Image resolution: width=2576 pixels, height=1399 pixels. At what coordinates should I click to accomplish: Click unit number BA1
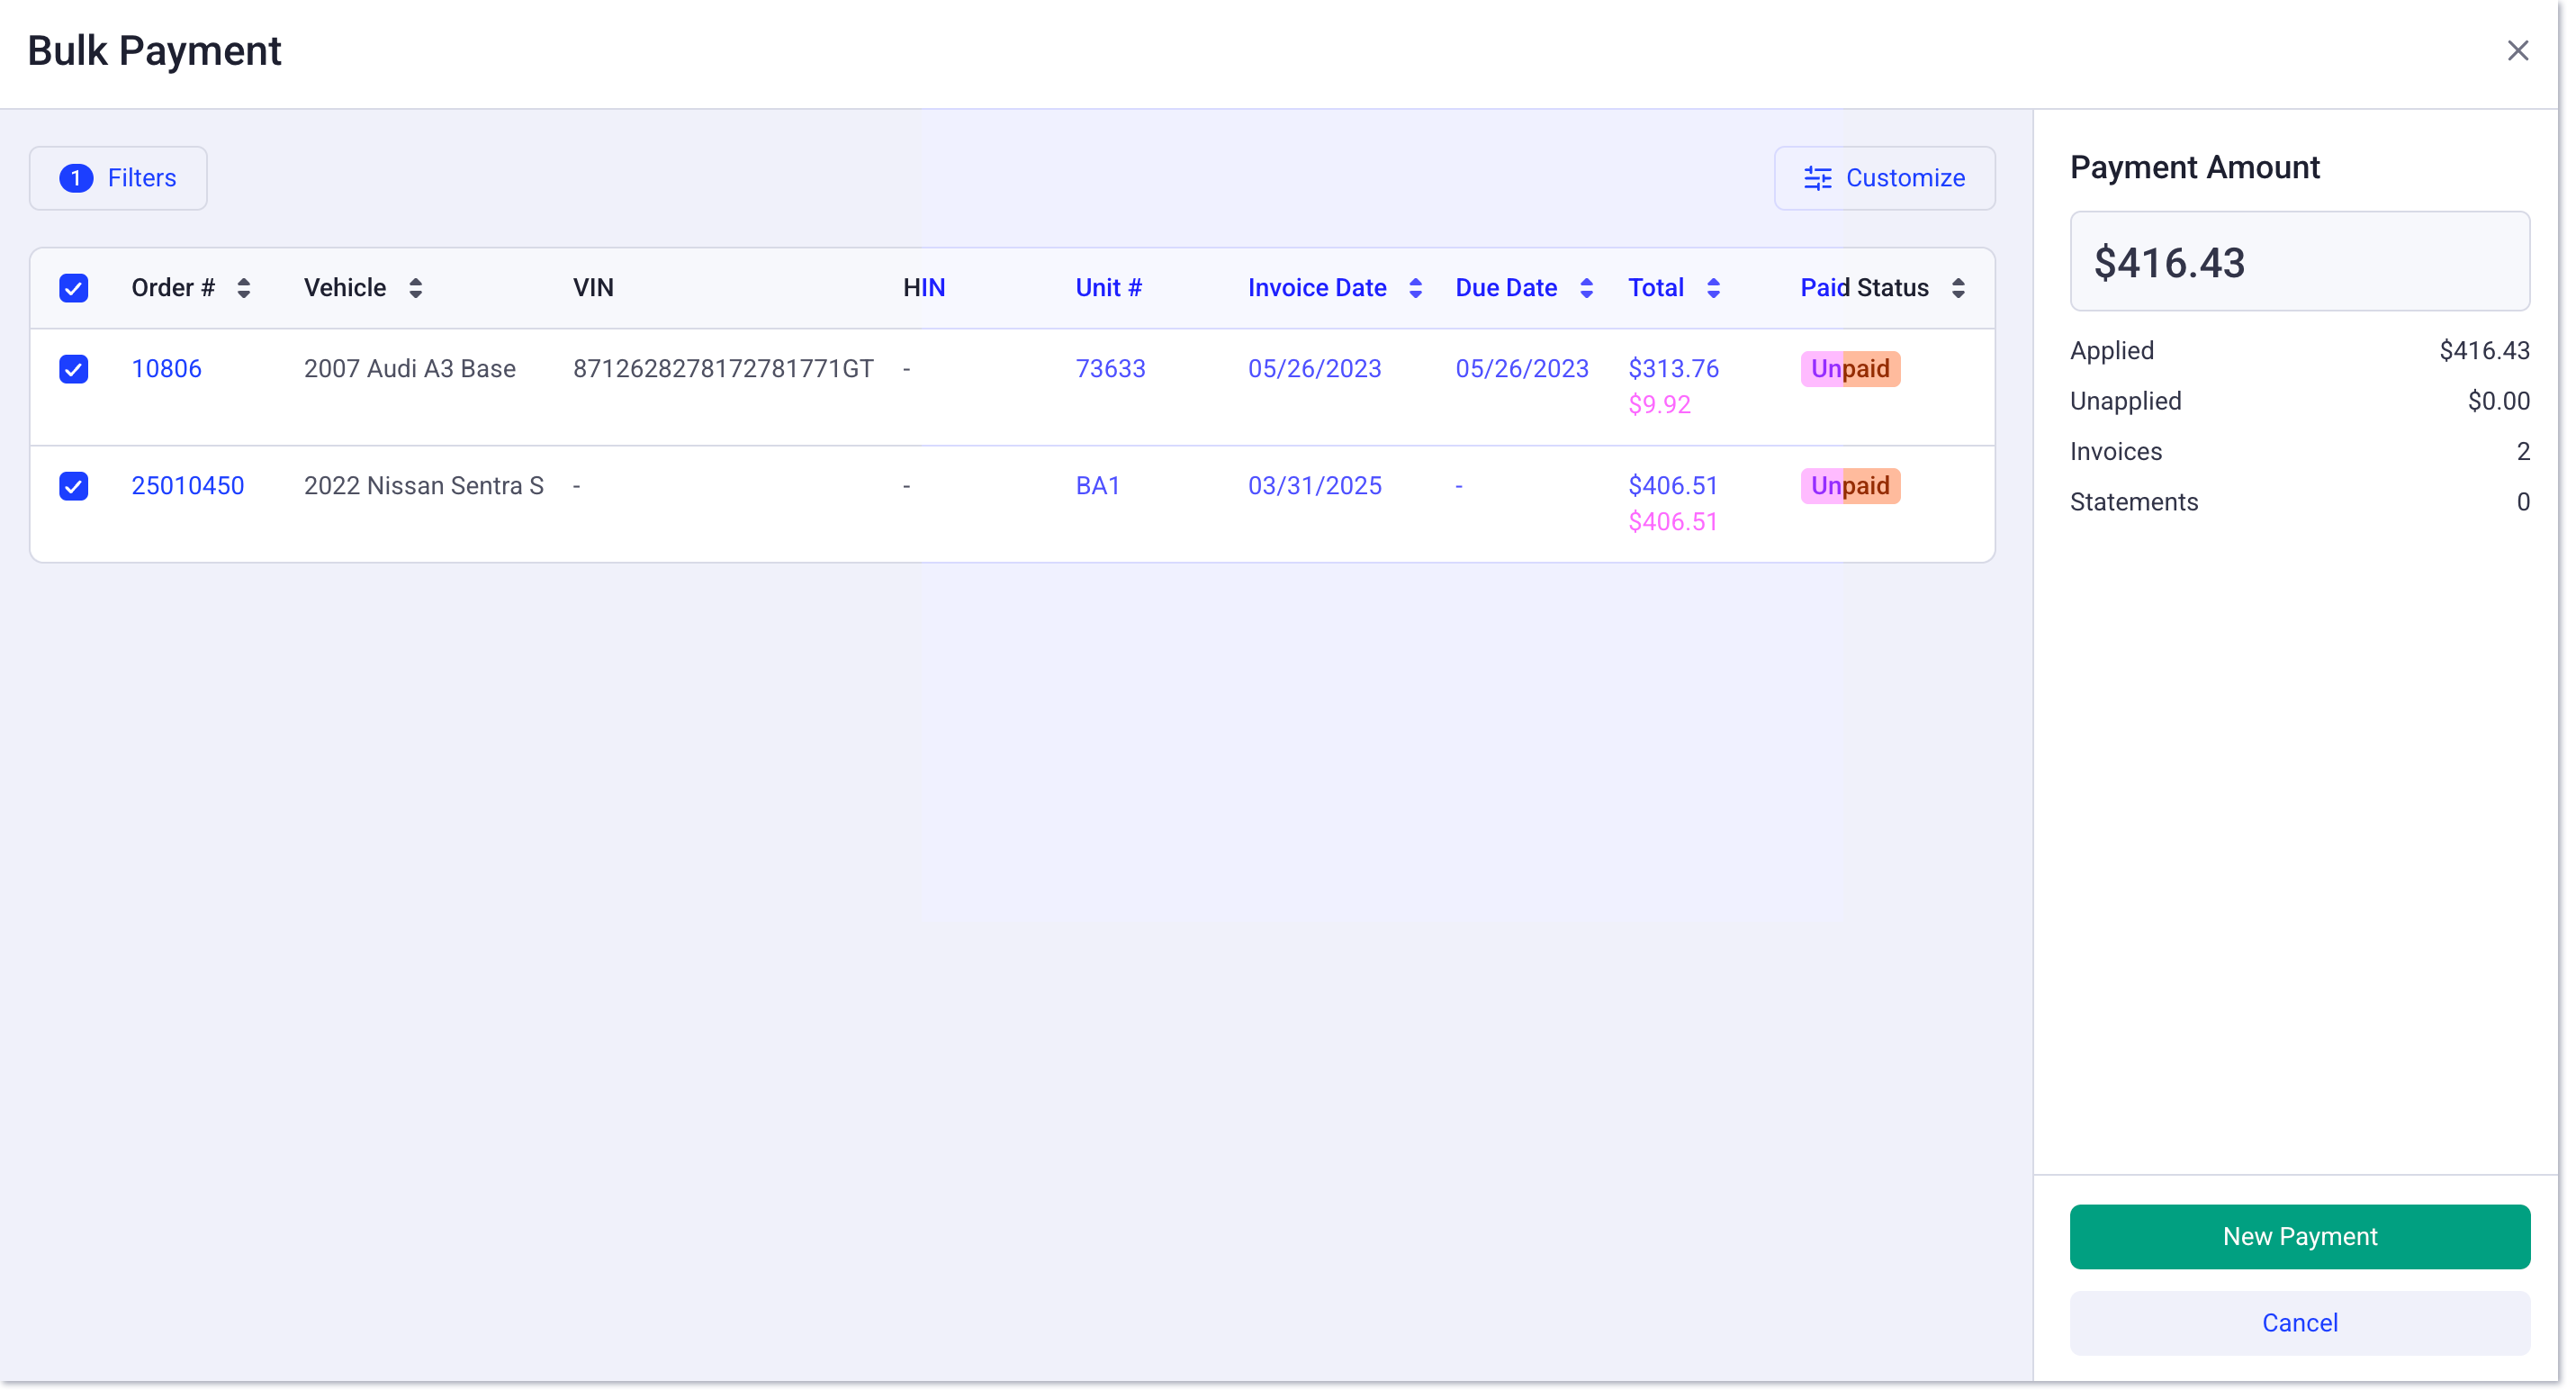[1098, 486]
